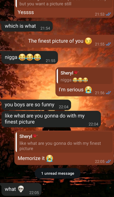The width and height of the screenshot is (114, 197).
Task: Tap the skull emoji in 'what' message
Action: point(21,189)
